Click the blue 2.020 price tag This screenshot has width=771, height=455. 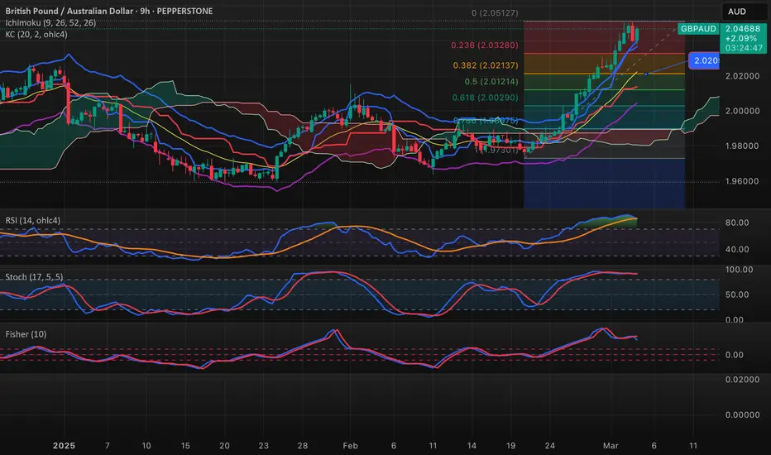tap(705, 61)
